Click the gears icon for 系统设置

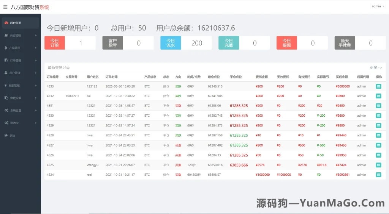[x=6, y=110]
